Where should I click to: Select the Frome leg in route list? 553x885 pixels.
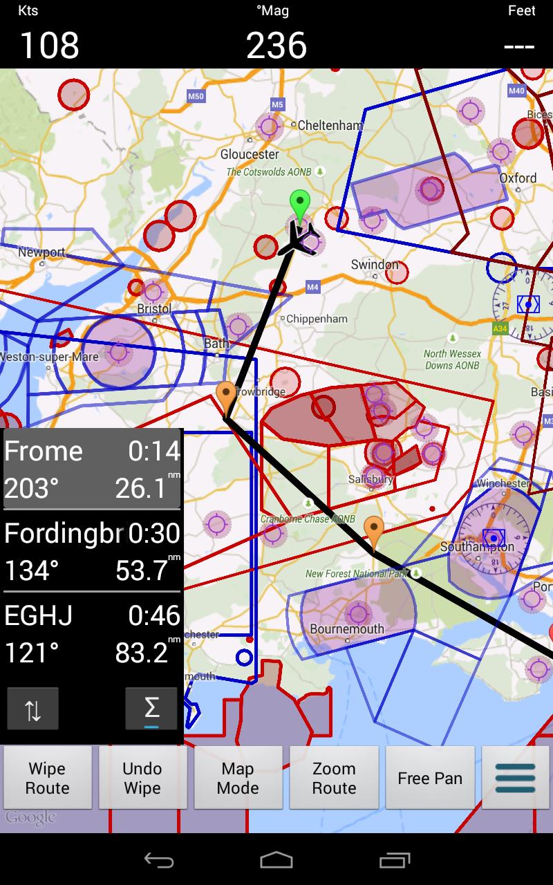pyautogui.click(x=92, y=469)
